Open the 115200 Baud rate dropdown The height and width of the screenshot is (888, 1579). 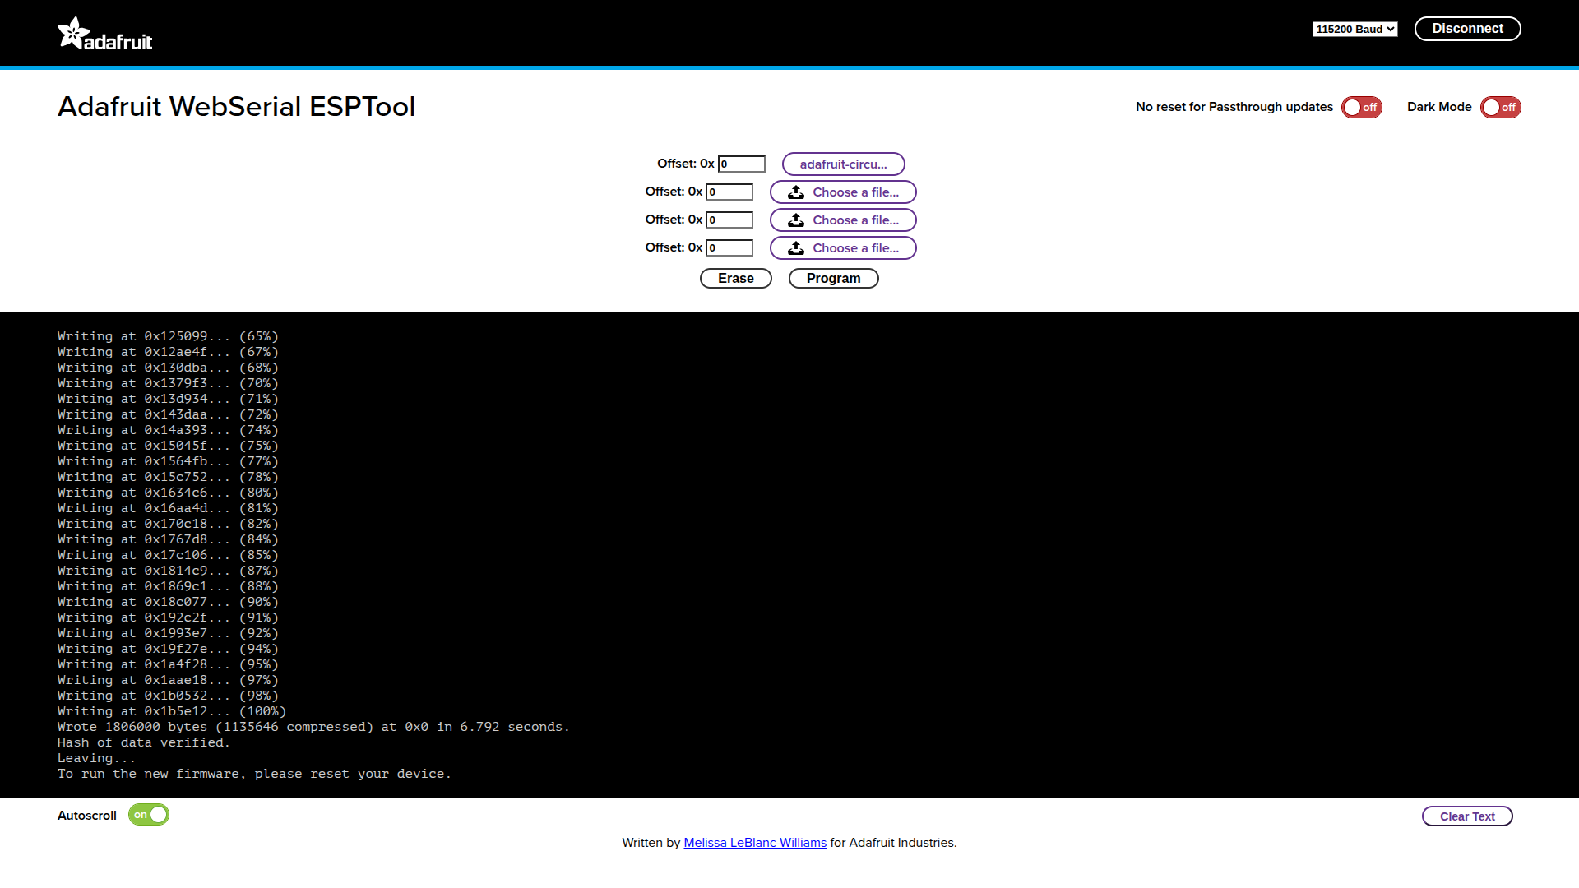pyautogui.click(x=1354, y=30)
